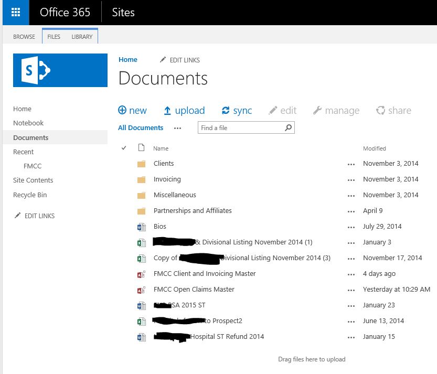
Task: Click the Bios Word document icon
Action: tap(141, 227)
